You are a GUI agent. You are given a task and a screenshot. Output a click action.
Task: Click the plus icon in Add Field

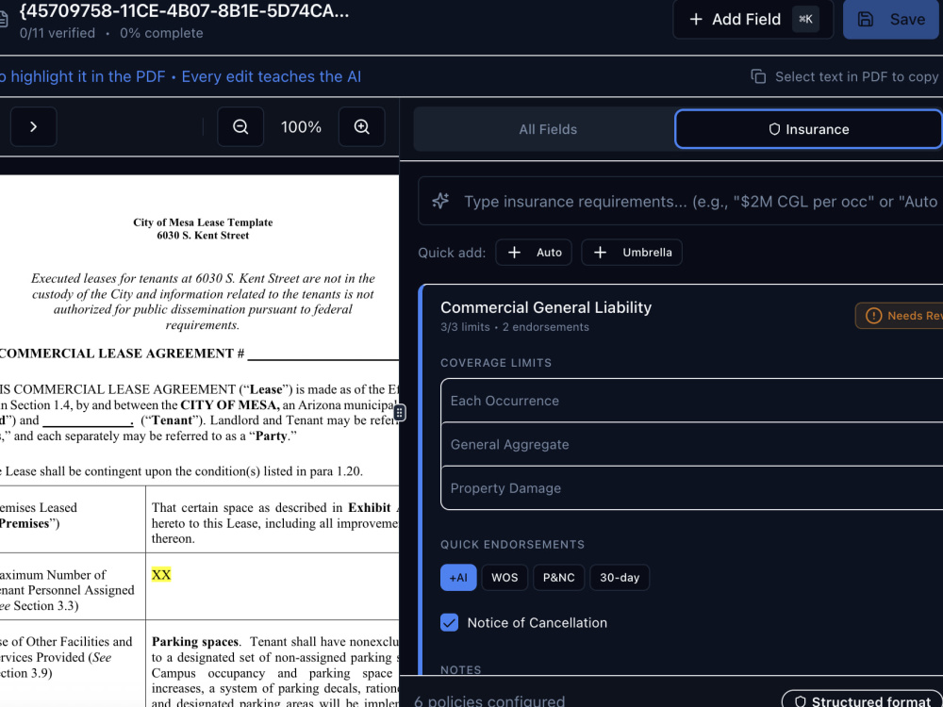(x=696, y=19)
